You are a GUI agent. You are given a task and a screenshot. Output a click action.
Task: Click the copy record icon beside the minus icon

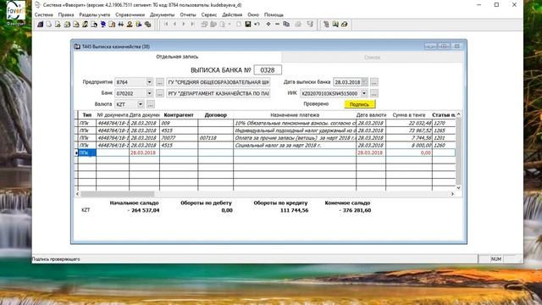click(286, 25)
